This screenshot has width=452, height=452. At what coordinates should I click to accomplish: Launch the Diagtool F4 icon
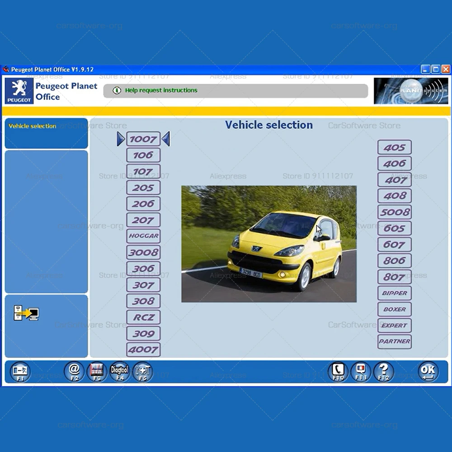120,372
